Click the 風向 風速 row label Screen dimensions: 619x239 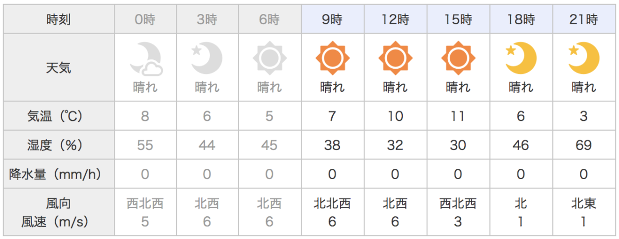[x=59, y=213]
